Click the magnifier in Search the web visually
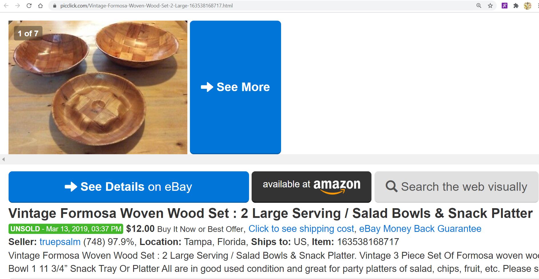This screenshot has width=539, height=279. (x=392, y=187)
